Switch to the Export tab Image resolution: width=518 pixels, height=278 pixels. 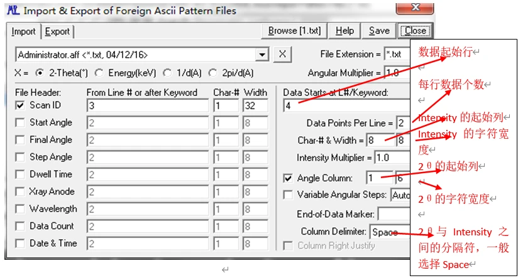57,31
